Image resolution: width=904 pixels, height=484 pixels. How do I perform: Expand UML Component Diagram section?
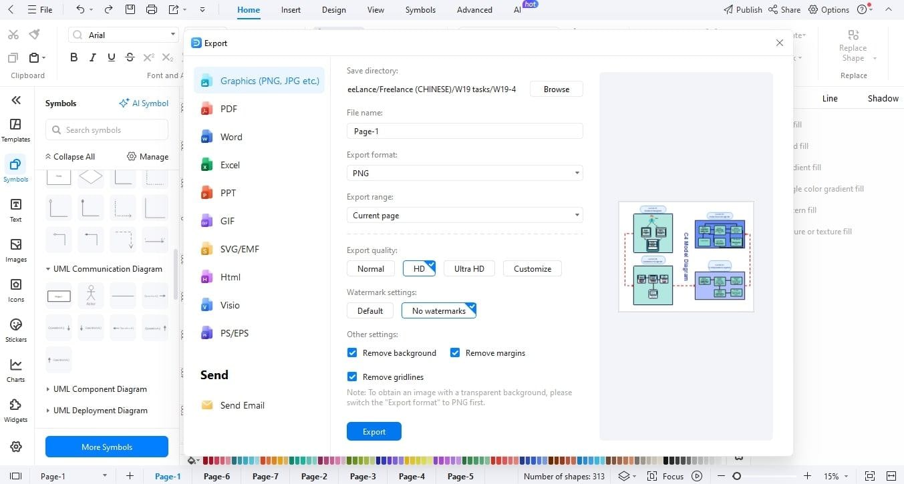click(99, 389)
